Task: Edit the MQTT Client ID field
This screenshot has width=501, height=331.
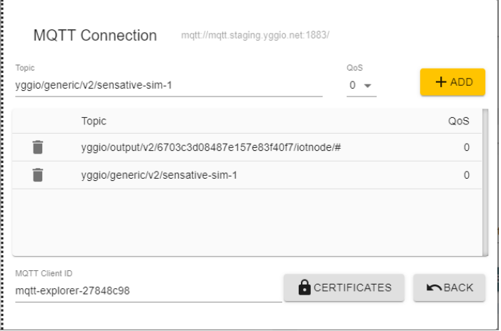Action: [x=147, y=291]
